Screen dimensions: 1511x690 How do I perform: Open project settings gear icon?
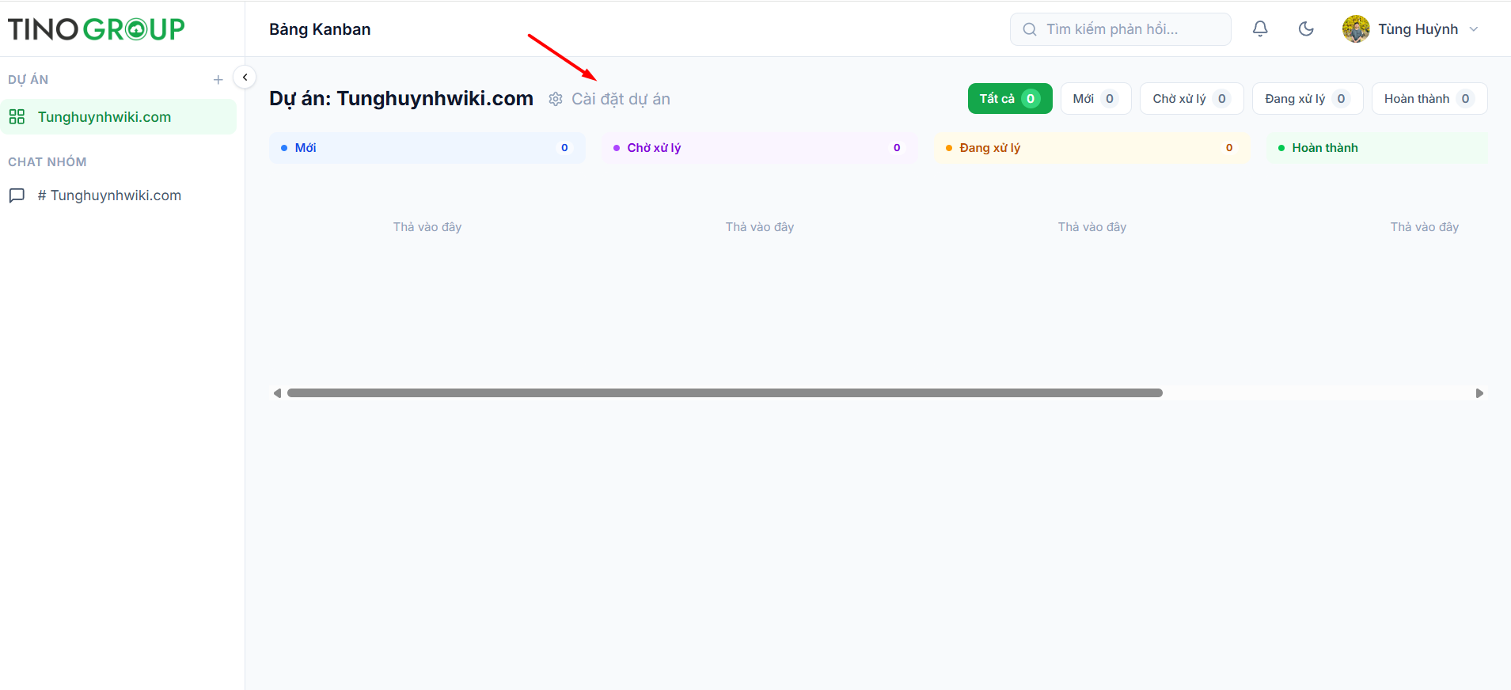point(556,99)
